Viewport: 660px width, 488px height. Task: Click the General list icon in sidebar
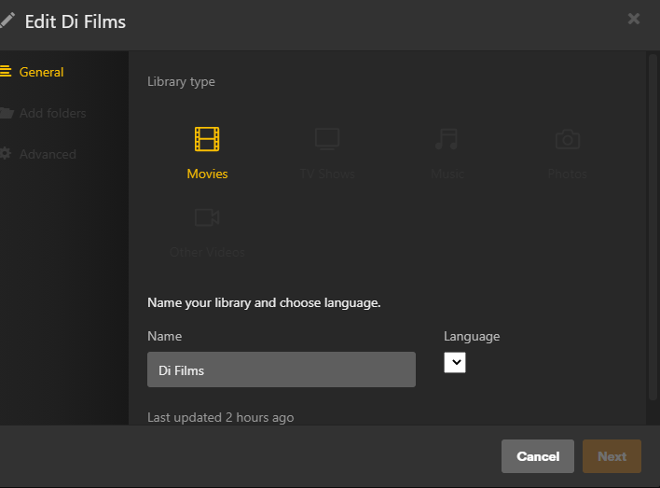(x=5, y=71)
